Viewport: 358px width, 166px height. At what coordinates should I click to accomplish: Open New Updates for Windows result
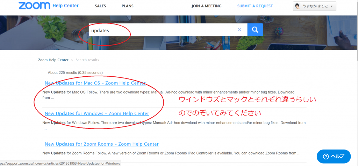point(97,113)
